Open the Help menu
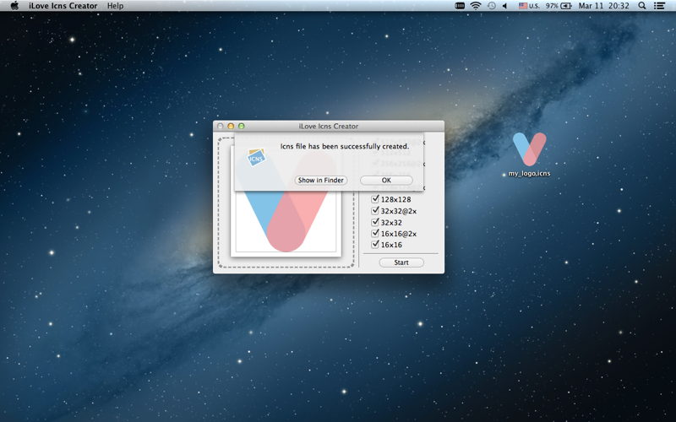Image resolution: width=676 pixels, height=422 pixels. click(115, 6)
